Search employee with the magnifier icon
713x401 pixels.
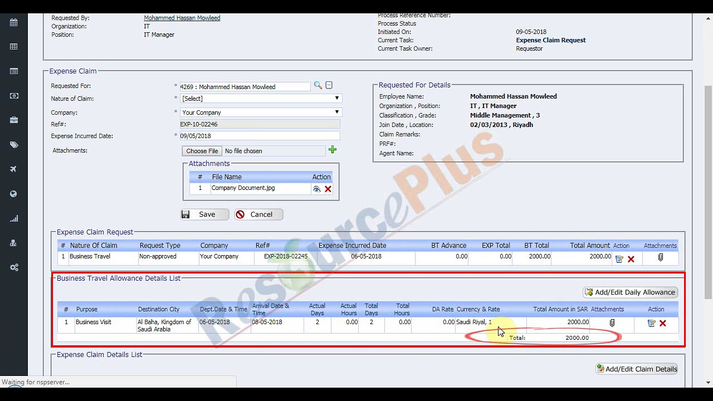pos(318,85)
